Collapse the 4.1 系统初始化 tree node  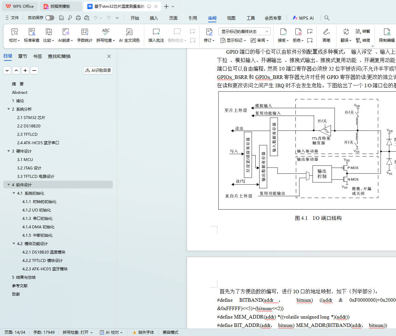(14, 193)
